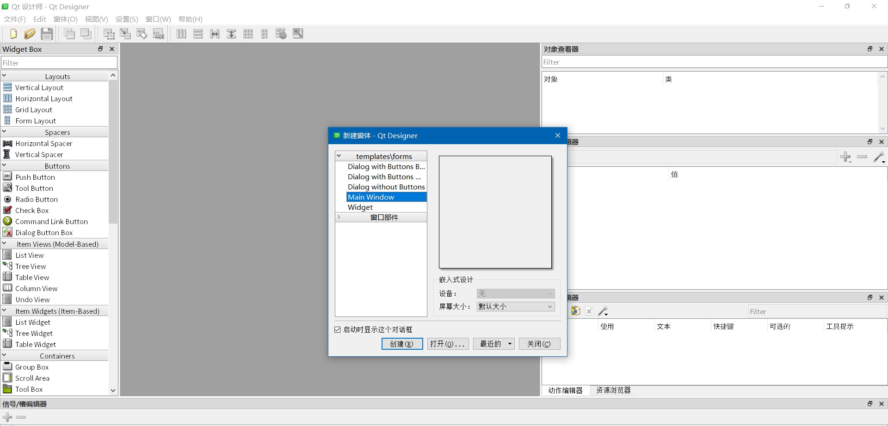Click the New form toolbar icon
The image size is (888, 426).
13,34
